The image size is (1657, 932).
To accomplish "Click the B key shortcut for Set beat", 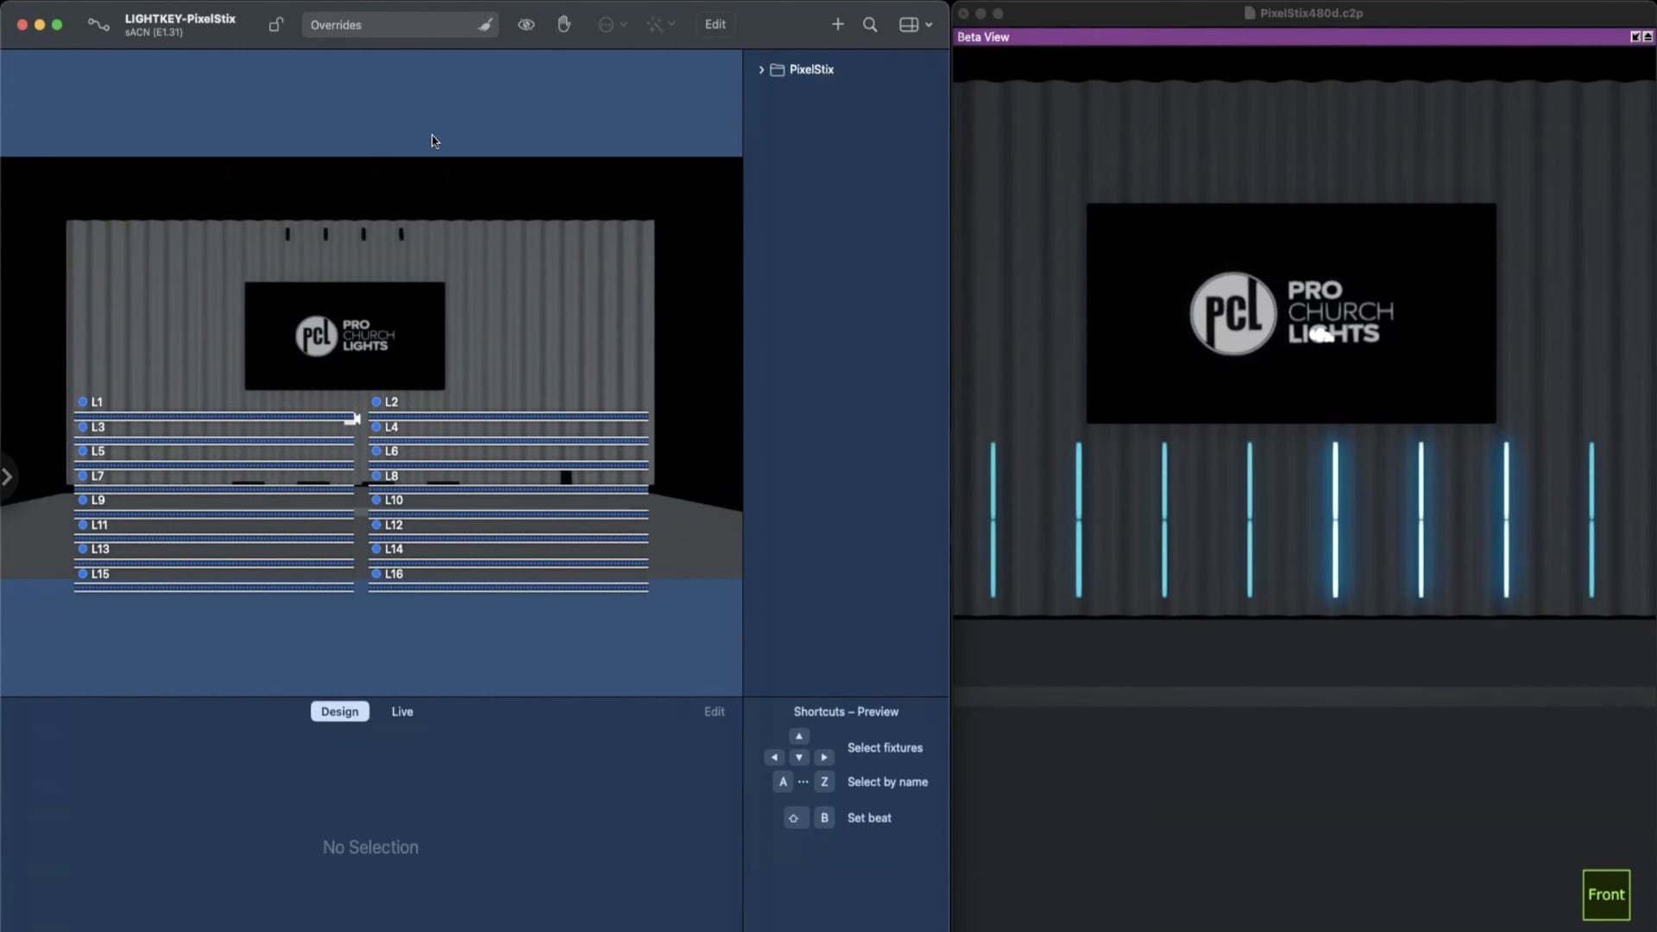I will pos(824,817).
